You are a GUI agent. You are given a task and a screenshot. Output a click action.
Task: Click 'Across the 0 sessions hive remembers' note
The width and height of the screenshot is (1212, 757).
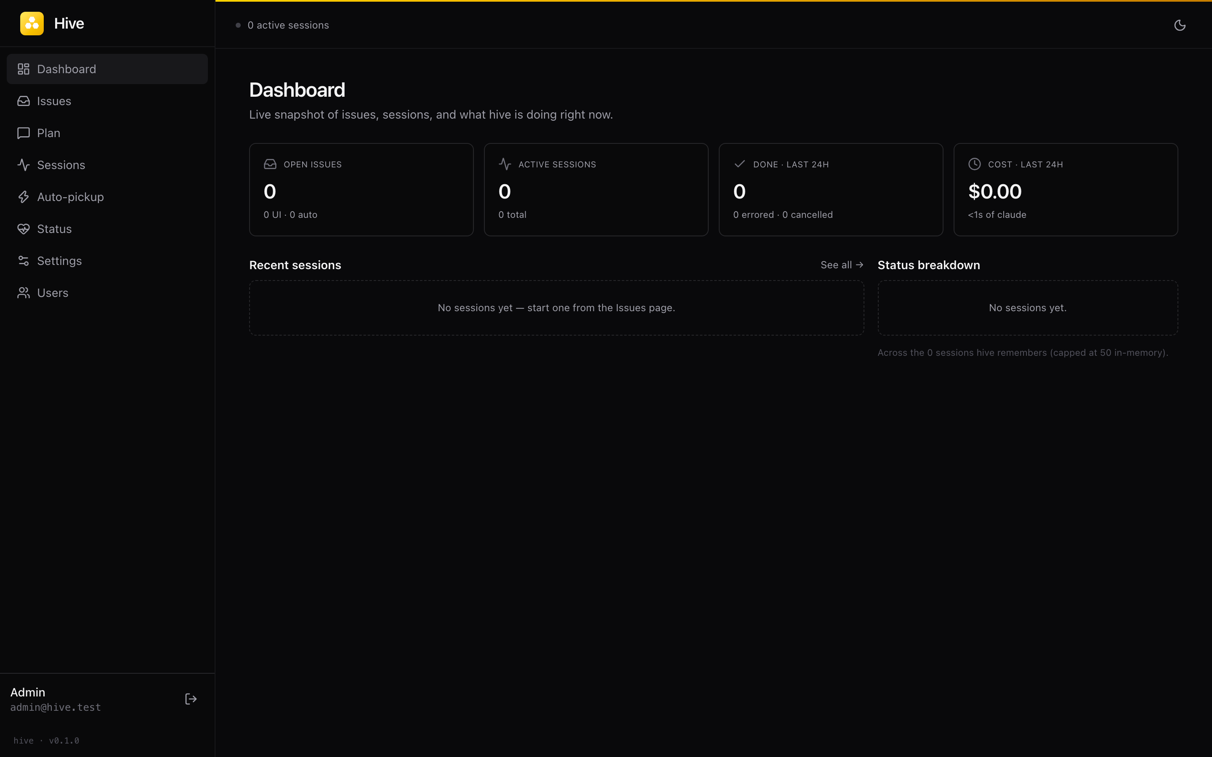coord(1023,352)
